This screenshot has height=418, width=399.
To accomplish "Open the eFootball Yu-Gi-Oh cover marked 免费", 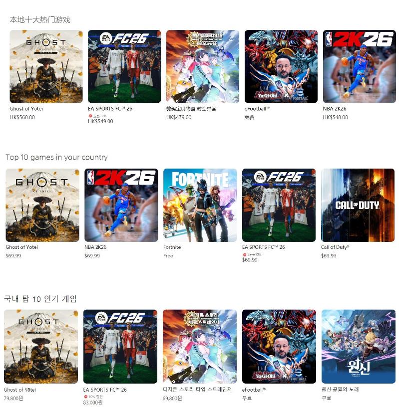I will 281,66.
